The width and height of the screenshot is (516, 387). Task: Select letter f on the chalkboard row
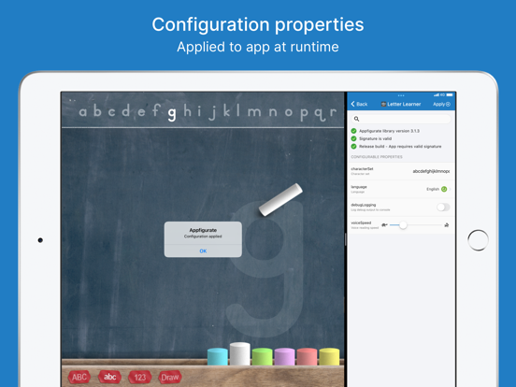tap(156, 110)
